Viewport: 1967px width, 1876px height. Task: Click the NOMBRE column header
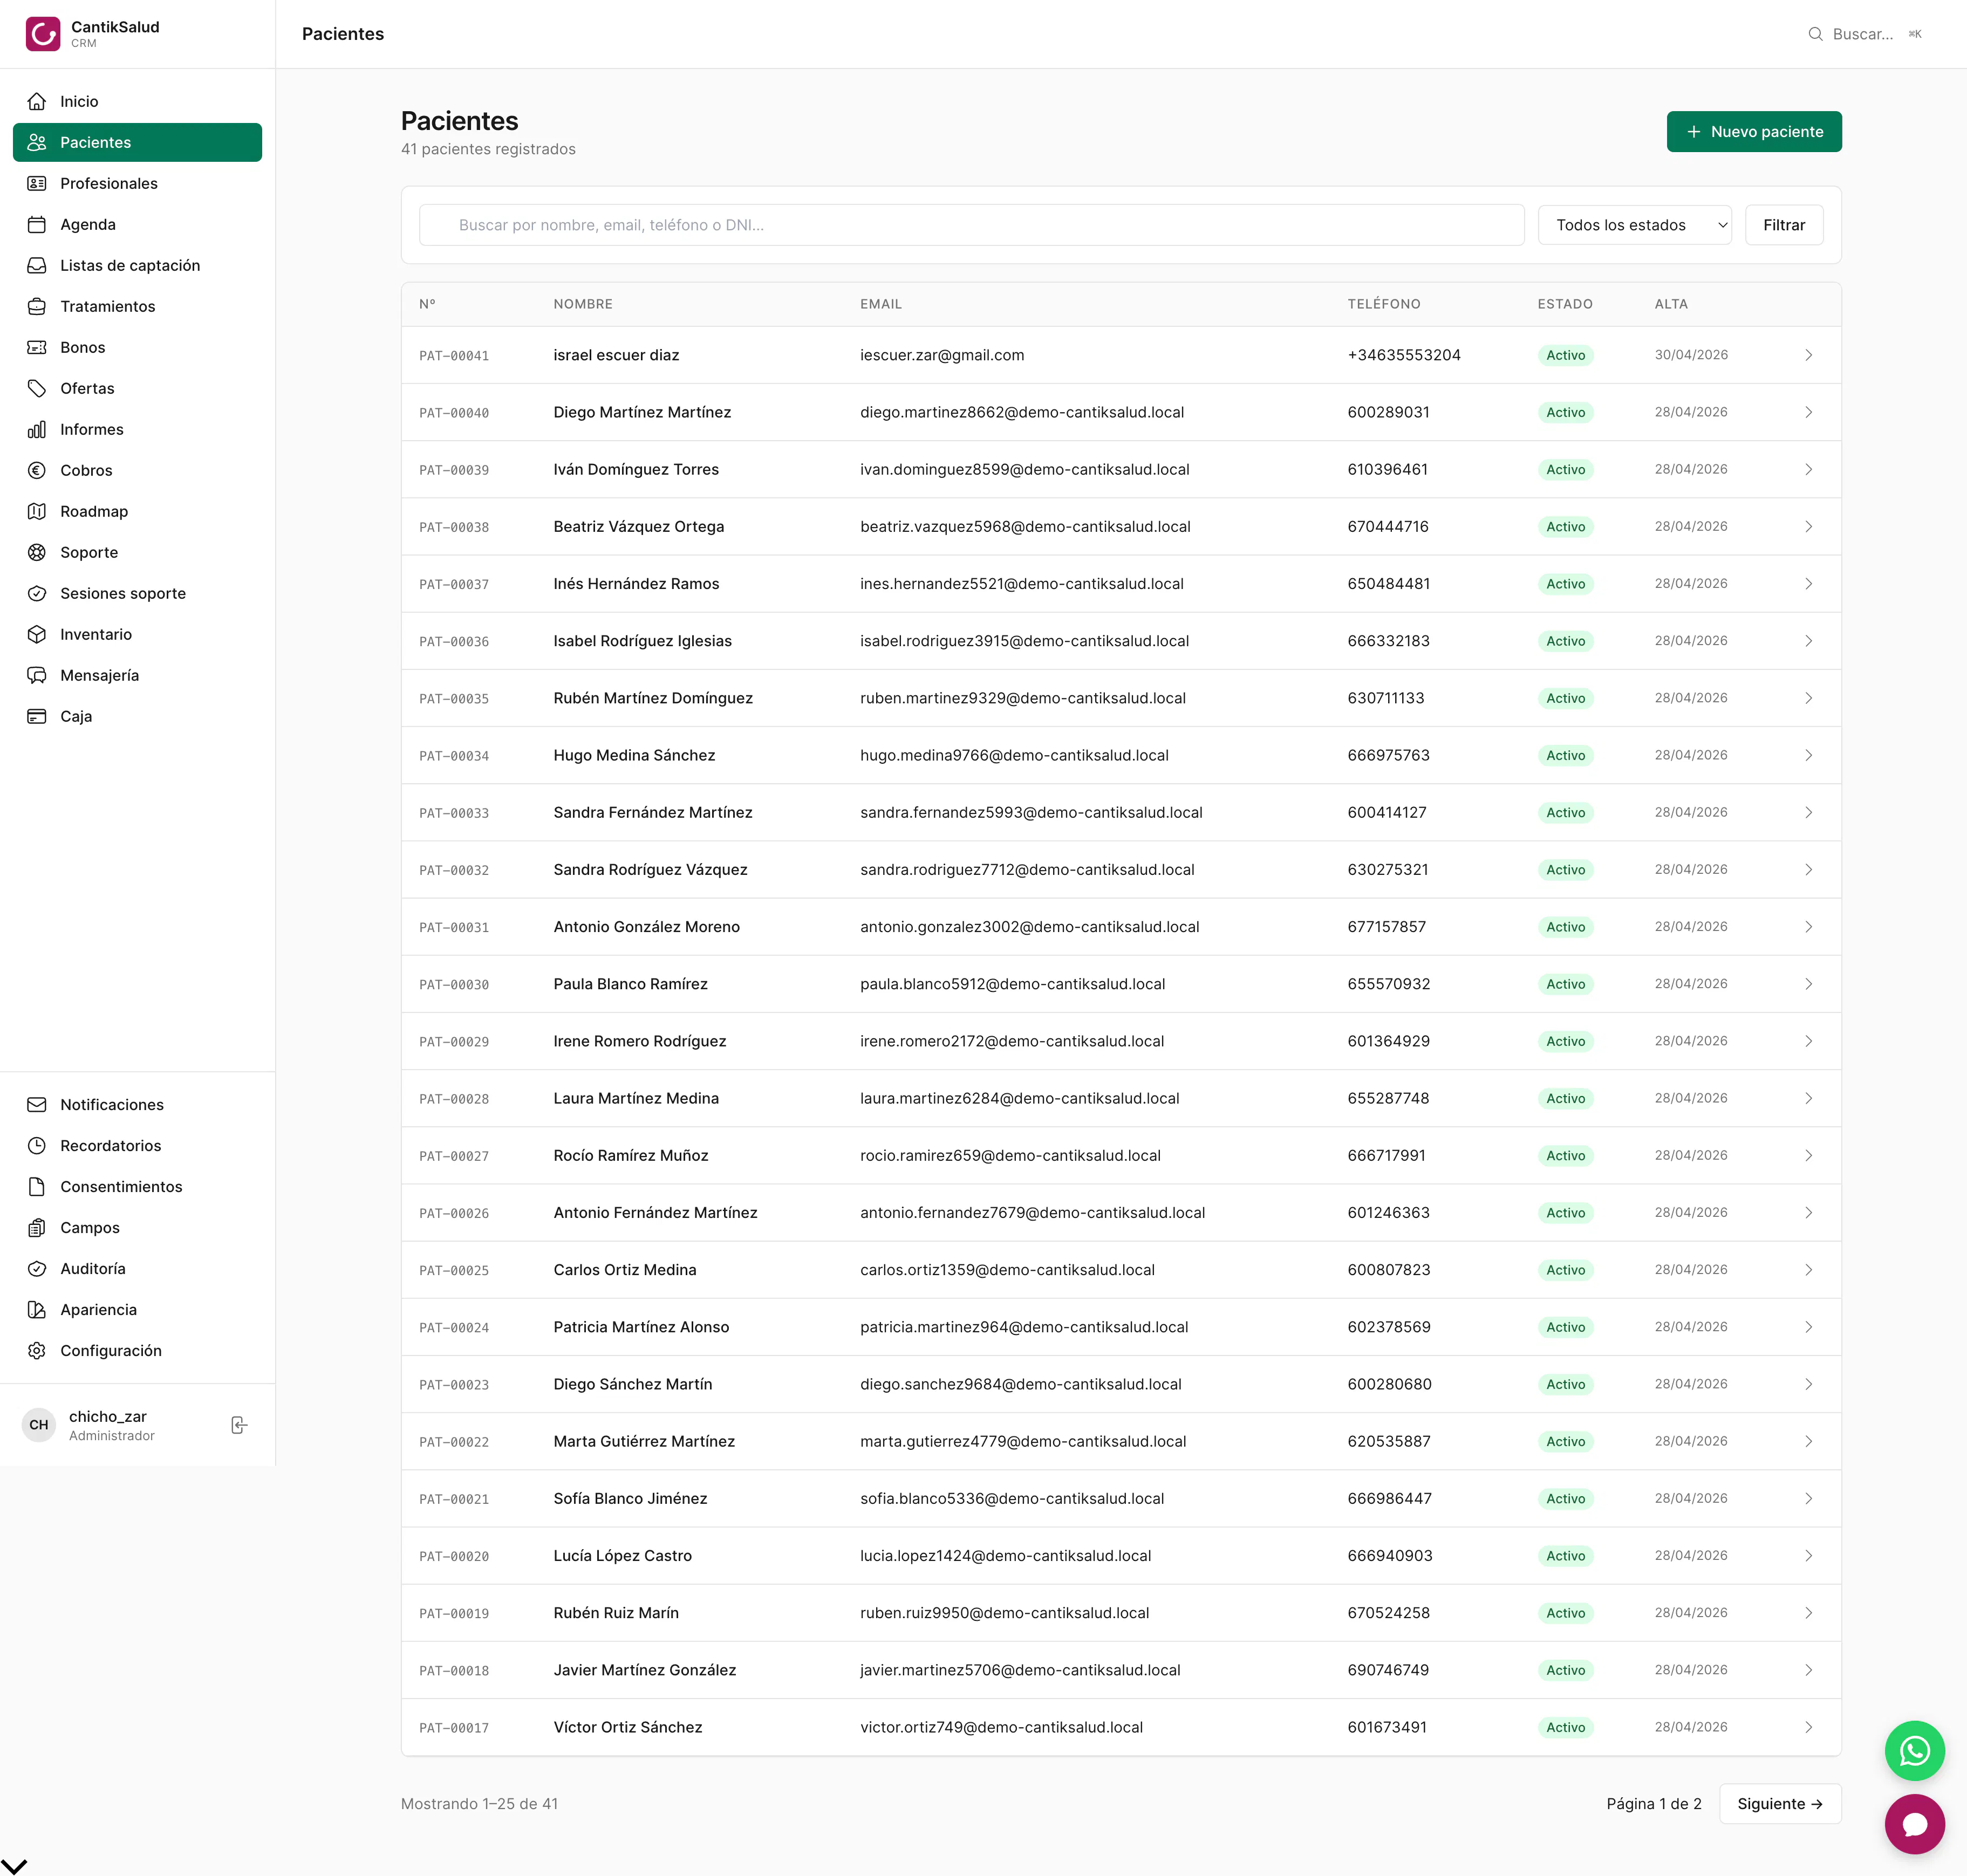coord(582,304)
